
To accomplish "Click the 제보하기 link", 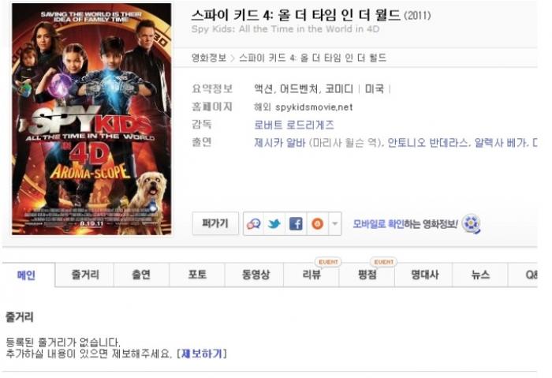I will tap(202, 354).
